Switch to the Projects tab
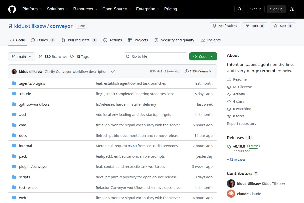 click(x=138, y=40)
